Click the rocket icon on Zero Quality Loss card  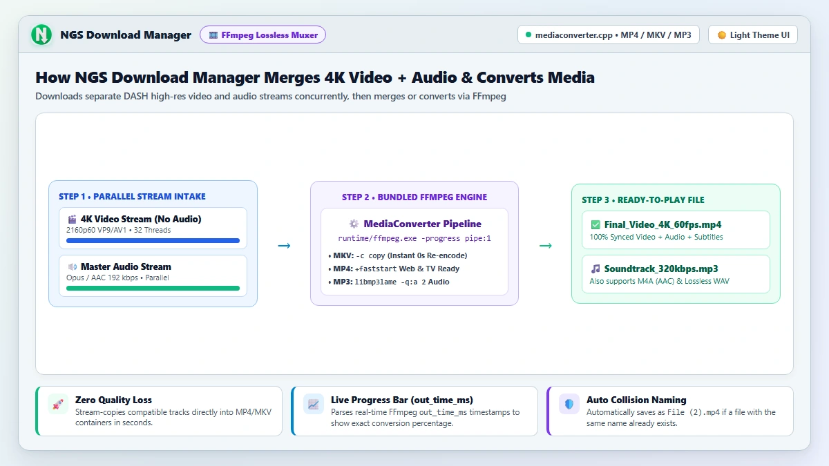(x=58, y=404)
